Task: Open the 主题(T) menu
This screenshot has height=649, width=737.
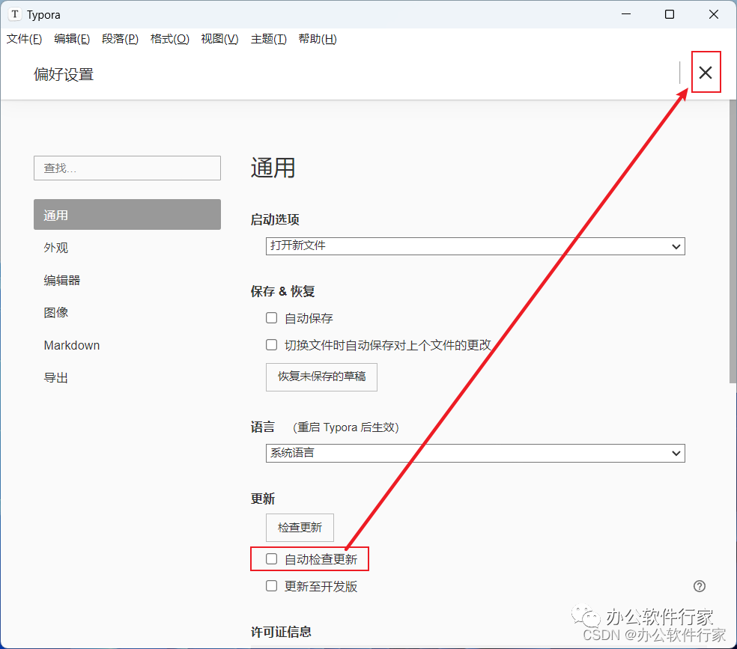Action: [268, 39]
